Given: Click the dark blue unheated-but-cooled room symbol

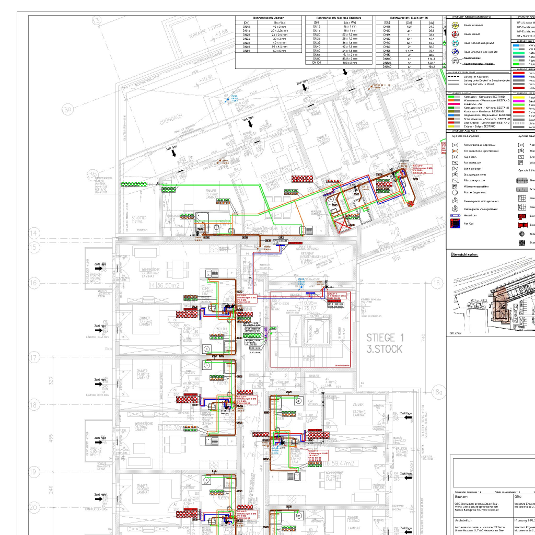Looking at the screenshot, I should 455,52.
